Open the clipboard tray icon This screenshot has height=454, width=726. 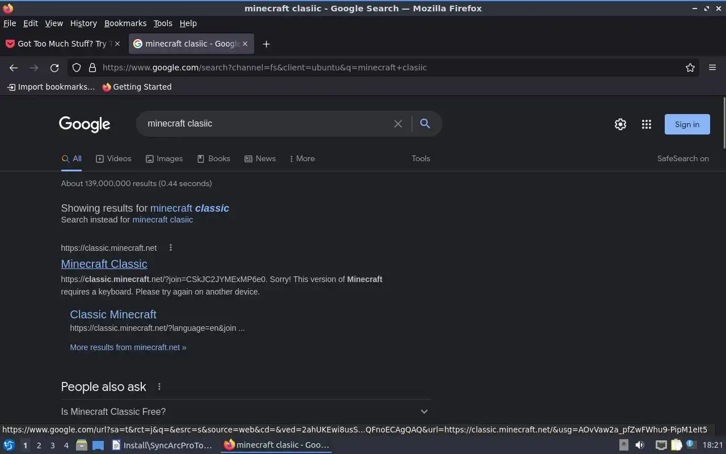677,445
